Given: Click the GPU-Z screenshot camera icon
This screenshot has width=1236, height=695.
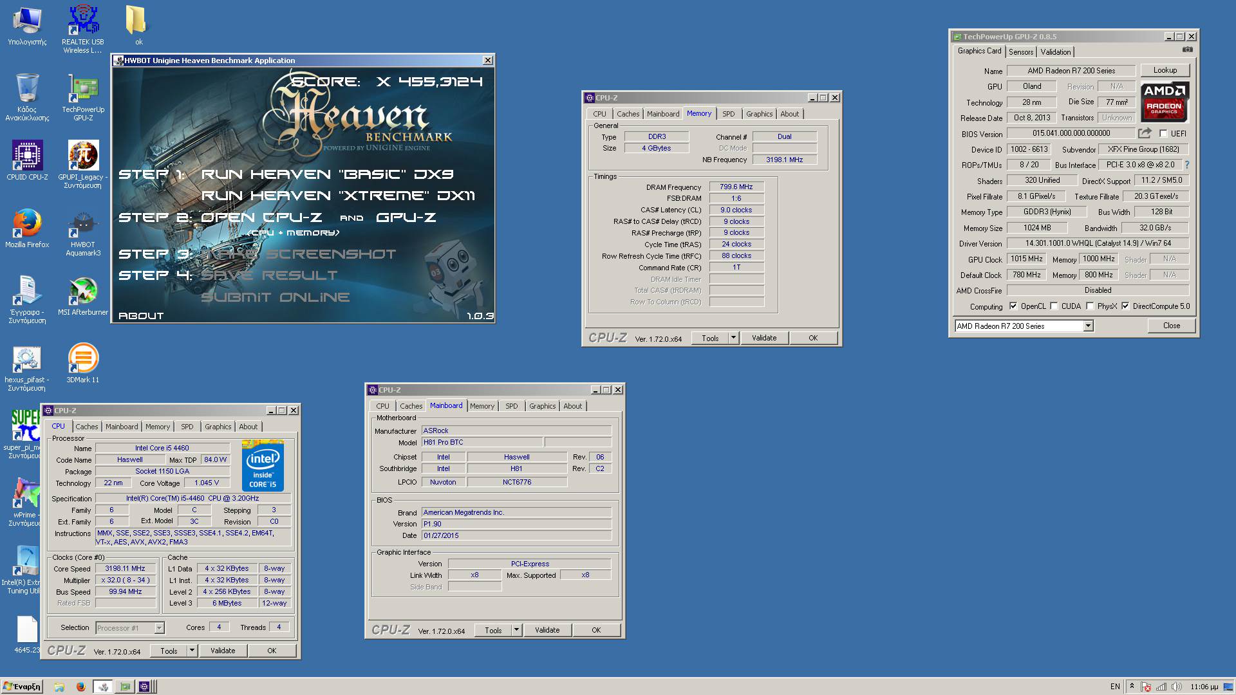Looking at the screenshot, I should (x=1188, y=50).
